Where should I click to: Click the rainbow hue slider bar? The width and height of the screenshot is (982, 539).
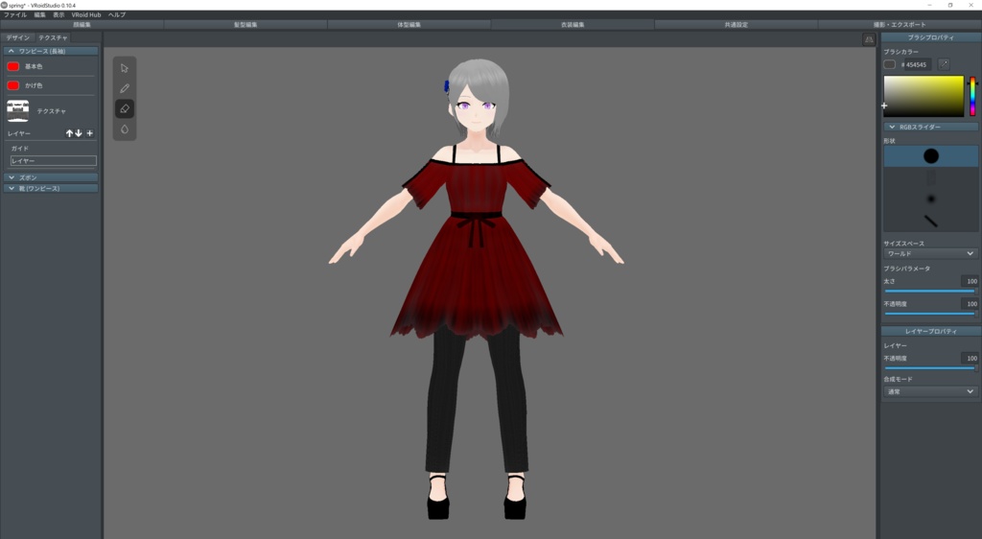click(x=972, y=96)
